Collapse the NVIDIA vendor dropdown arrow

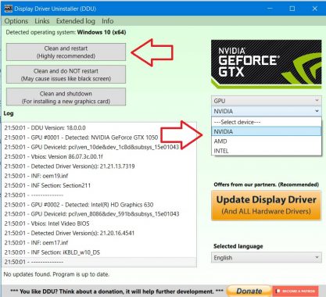317,111
